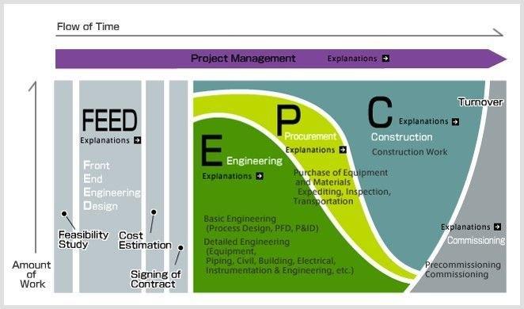This screenshot has height=309, width=524.
Task: Select the large FEED heading
Action: point(109,120)
